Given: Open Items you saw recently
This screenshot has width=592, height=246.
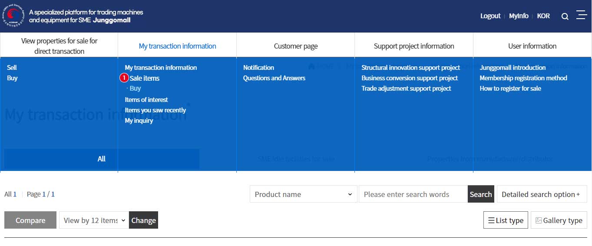Looking at the screenshot, I should tap(155, 110).
